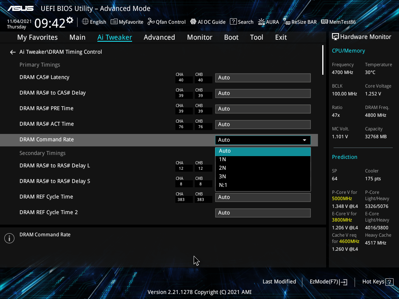Click the vertical scrollbar thumb
The width and height of the screenshot is (399, 299).
323,60
